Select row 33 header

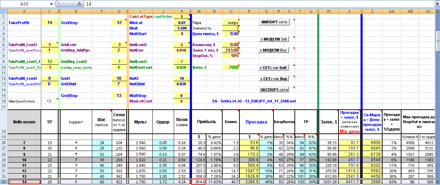(4, 182)
